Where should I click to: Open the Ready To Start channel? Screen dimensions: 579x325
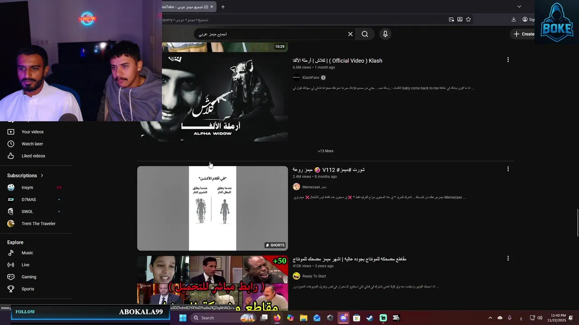point(314,276)
